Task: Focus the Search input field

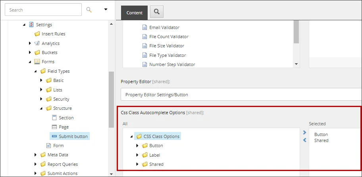Action: tap(43, 10)
